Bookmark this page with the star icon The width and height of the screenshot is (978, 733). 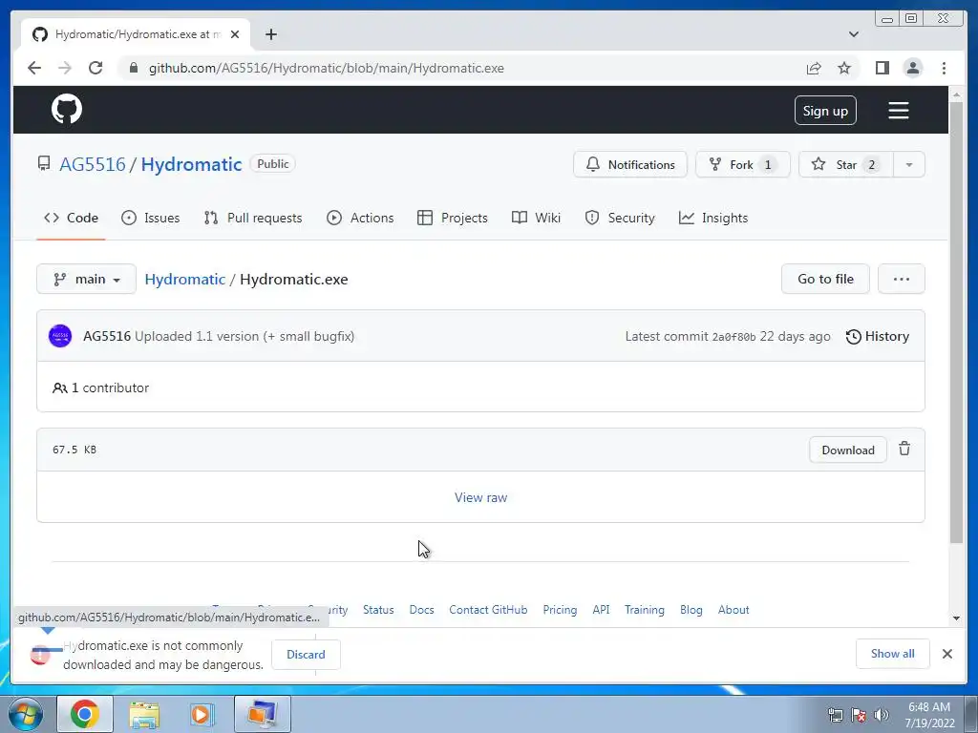coord(844,68)
